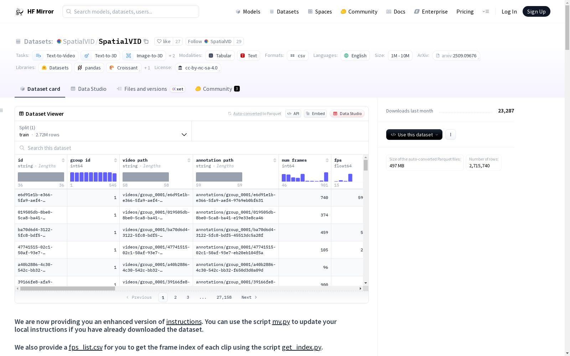Viewport: 570px width, 356px height.
Task: Open the fps_list.csv link
Action: [x=85, y=347]
